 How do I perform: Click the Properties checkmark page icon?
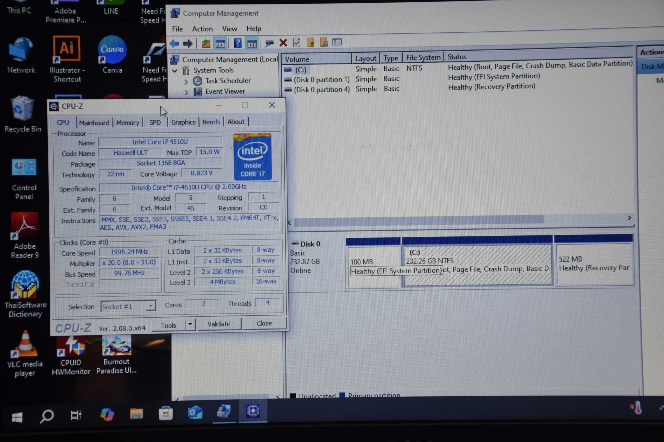coord(296,42)
